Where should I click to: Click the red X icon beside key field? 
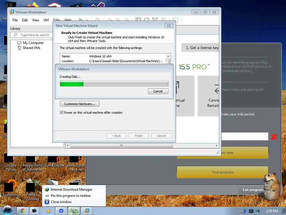274,137
